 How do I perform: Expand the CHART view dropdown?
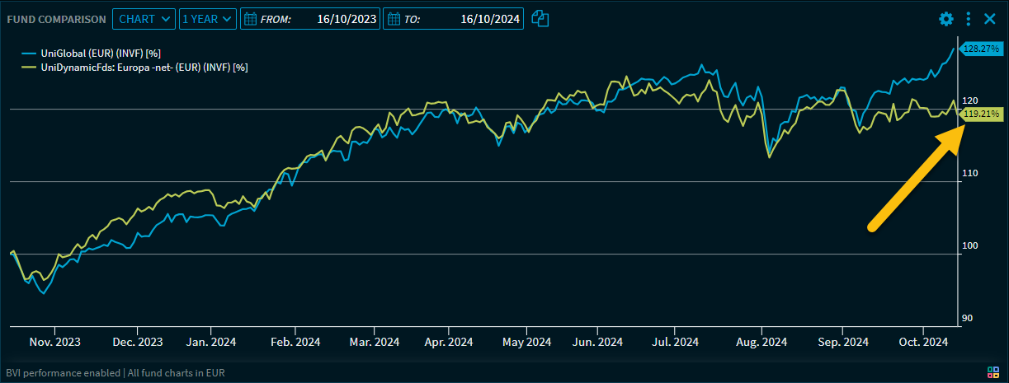[144, 19]
